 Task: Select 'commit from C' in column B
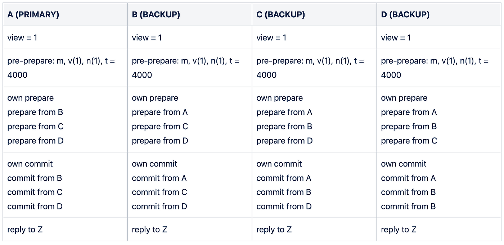coord(159,192)
